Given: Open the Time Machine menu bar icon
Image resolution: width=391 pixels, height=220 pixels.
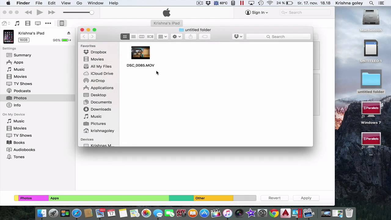Looking at the screenshot, I should pyautogui.click(x=261, y=3).
